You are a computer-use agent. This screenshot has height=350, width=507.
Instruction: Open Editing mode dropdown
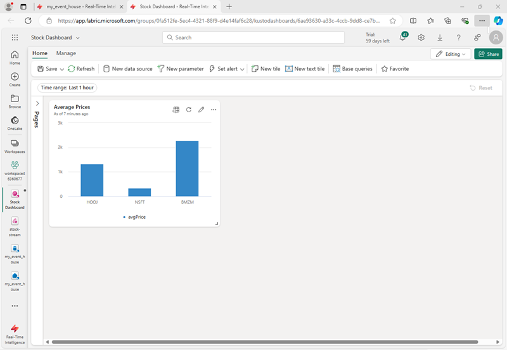click(451, 54)
